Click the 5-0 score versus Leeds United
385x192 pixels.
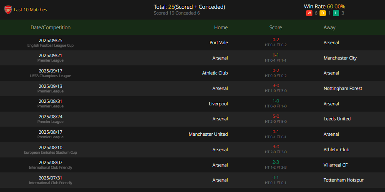click(276, 116)
